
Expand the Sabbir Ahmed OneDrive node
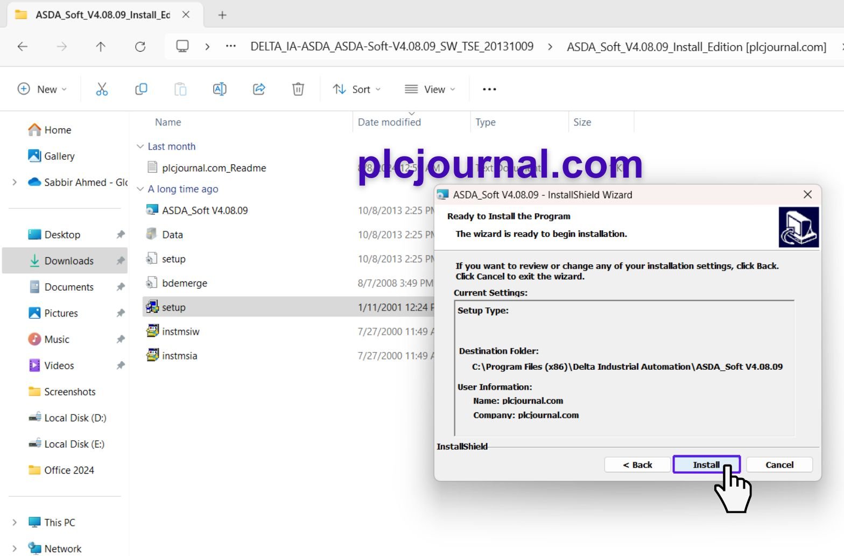click(x=15, y=182)
